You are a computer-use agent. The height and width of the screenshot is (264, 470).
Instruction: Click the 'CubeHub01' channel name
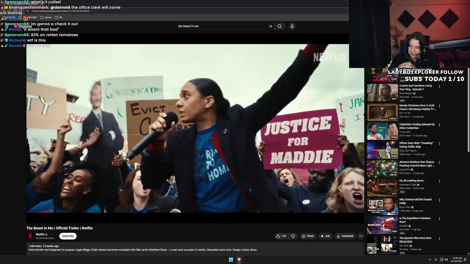pyautogui.click(x=405, y=132)
